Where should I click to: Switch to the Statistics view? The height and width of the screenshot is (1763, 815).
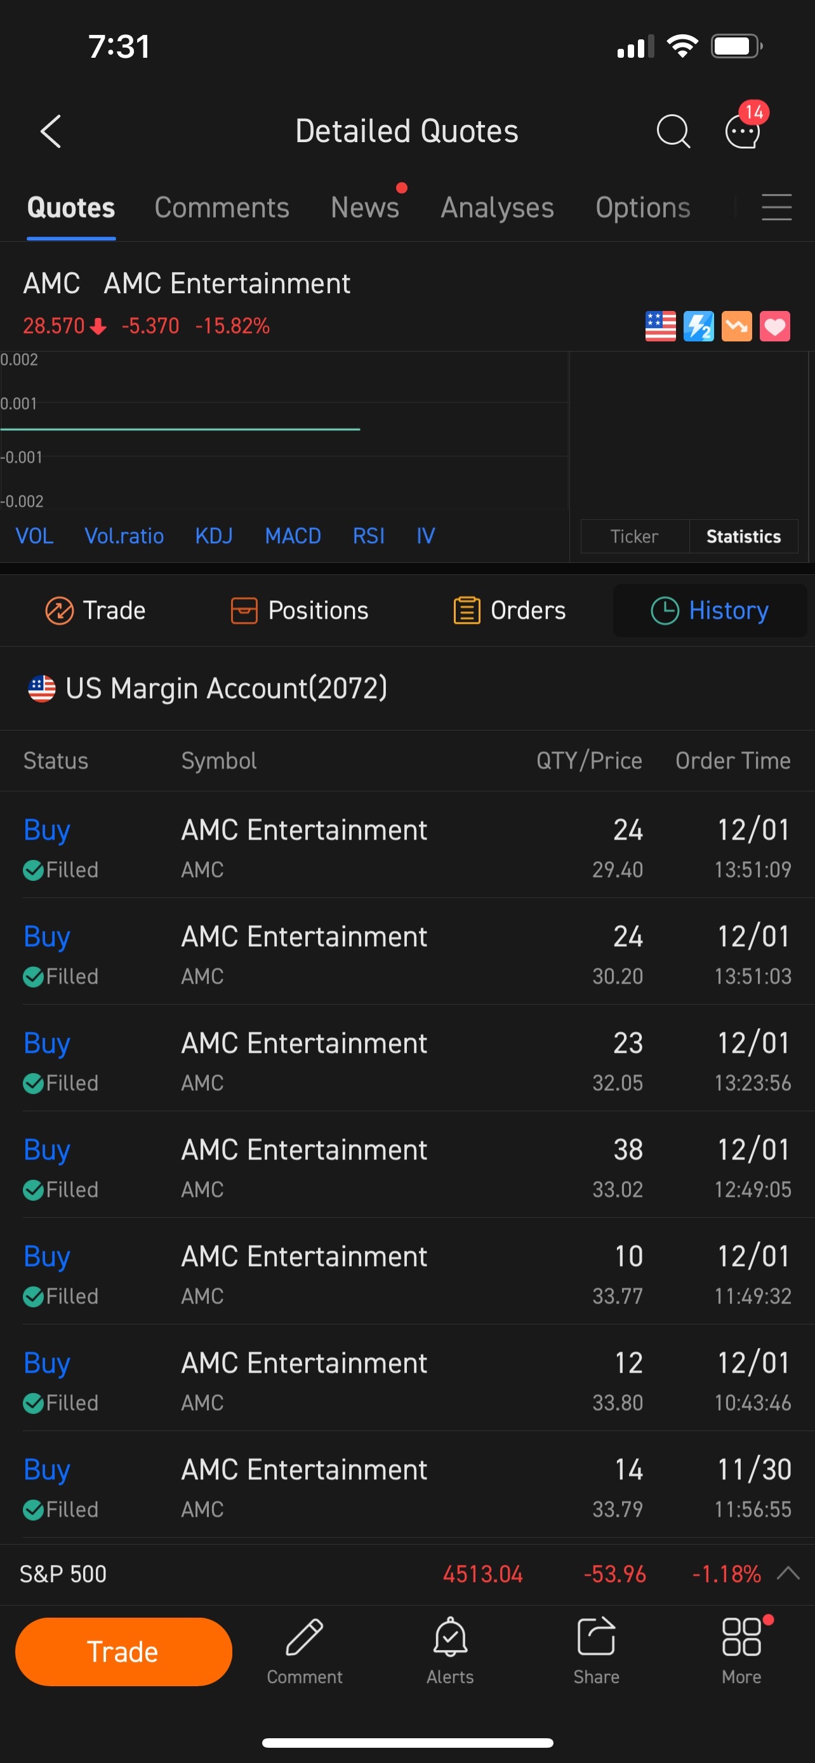click(743, 536)
